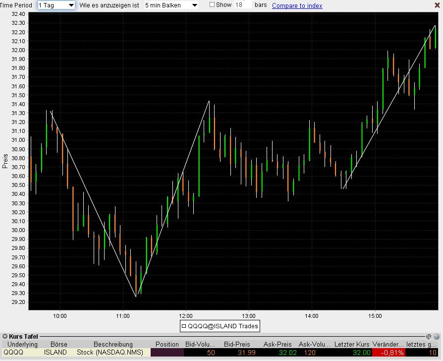Click the 'Beschreibung' column header

[113, 344]
